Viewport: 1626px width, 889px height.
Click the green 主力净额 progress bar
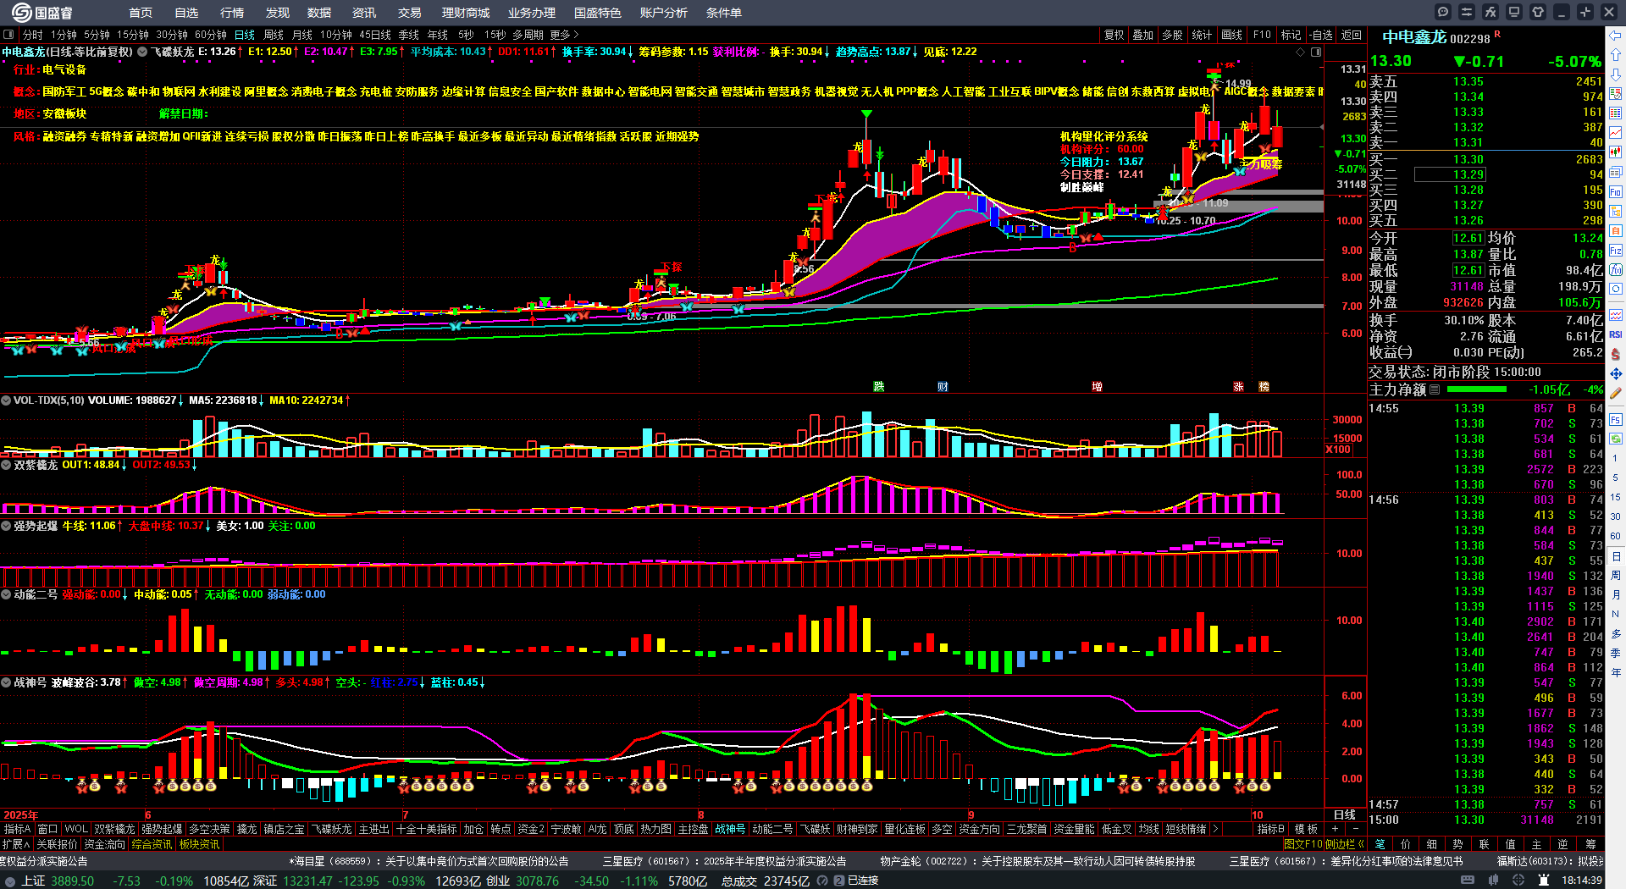pyautogui.click(x=1477, y=389)
